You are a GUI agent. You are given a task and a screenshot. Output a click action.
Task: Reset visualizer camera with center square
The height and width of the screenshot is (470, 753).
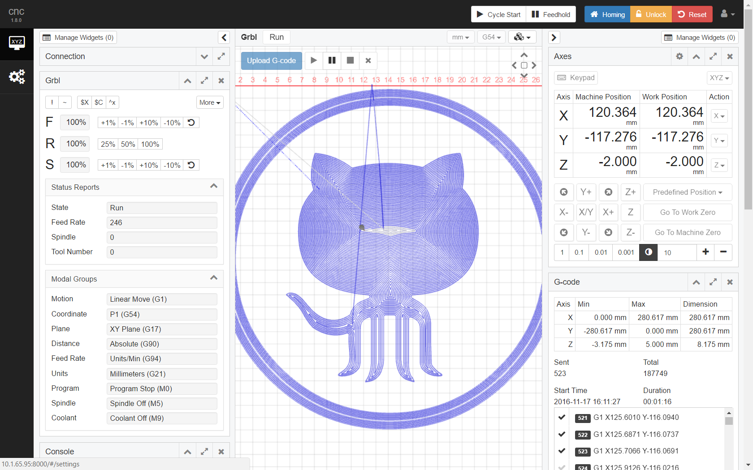(524, 65)
